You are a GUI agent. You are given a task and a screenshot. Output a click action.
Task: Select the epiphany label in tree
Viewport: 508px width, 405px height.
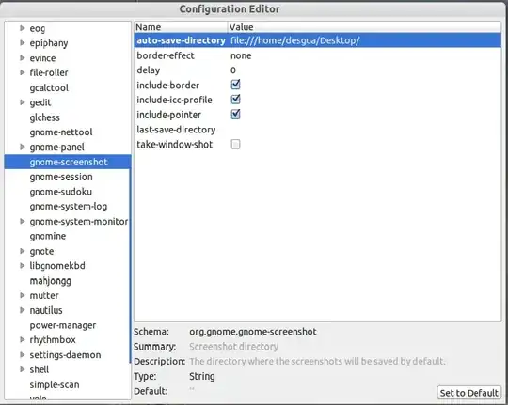pyautogui.click(x=49, y=43)
